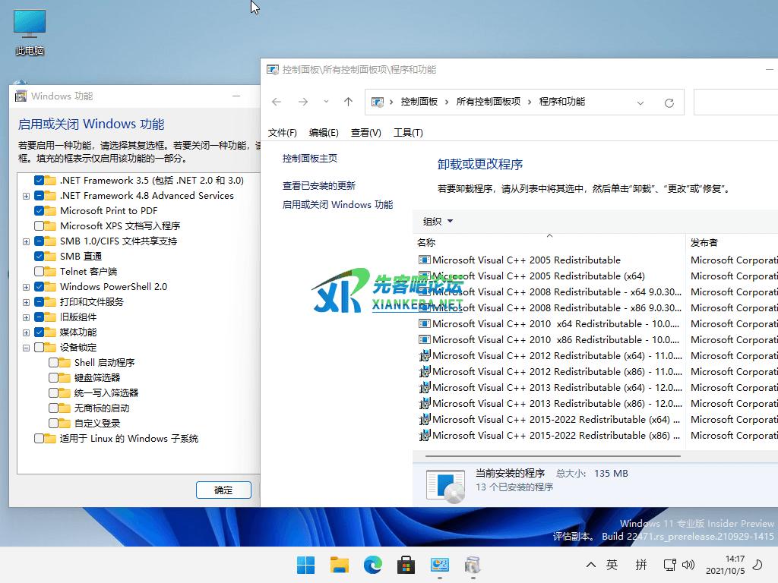778x583 pixels.
Task: Open the 文件(F) menu
Action: point(282,133)
